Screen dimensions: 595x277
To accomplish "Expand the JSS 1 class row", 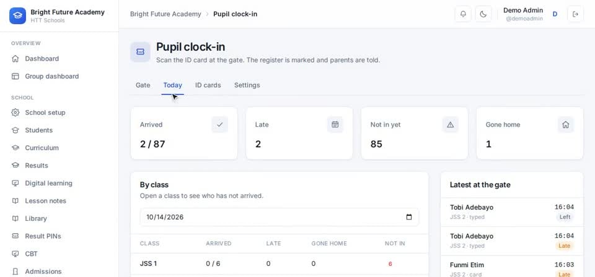I will pos(280,264).
